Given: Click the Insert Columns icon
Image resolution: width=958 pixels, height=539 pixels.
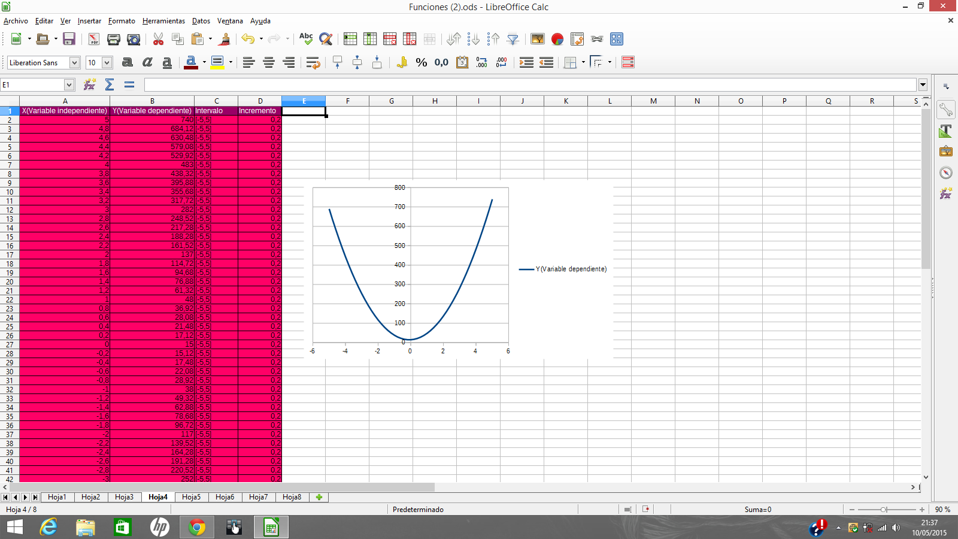Looking at the screenshot, I should [x=370, y=39].
